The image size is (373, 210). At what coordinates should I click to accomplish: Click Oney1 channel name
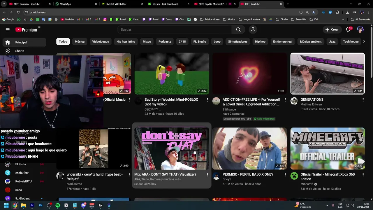click(227, 179)
